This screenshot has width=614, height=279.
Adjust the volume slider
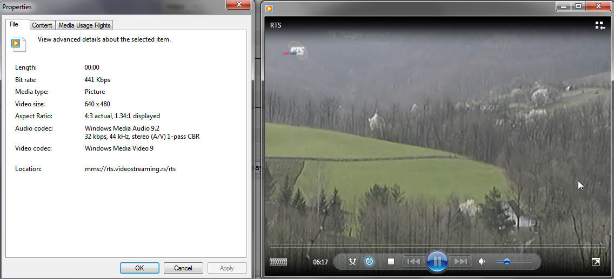(507, 262)
